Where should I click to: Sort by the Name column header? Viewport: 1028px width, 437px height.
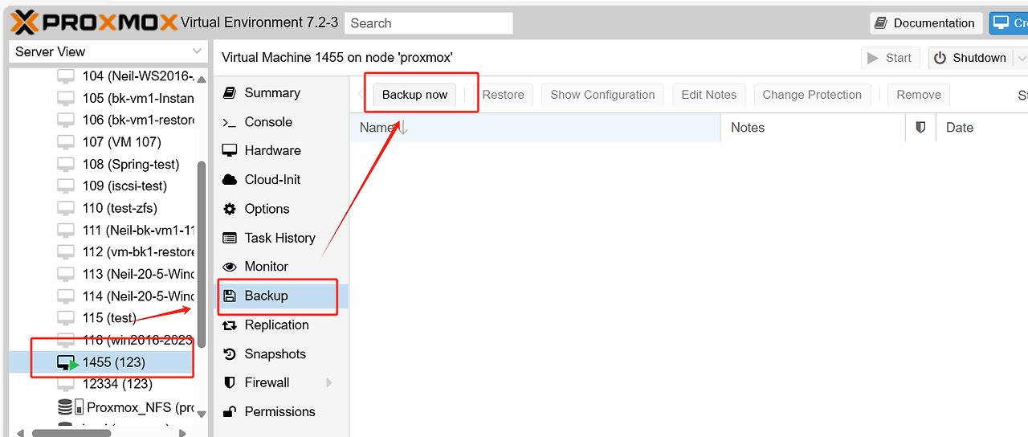tap(535, 127)
